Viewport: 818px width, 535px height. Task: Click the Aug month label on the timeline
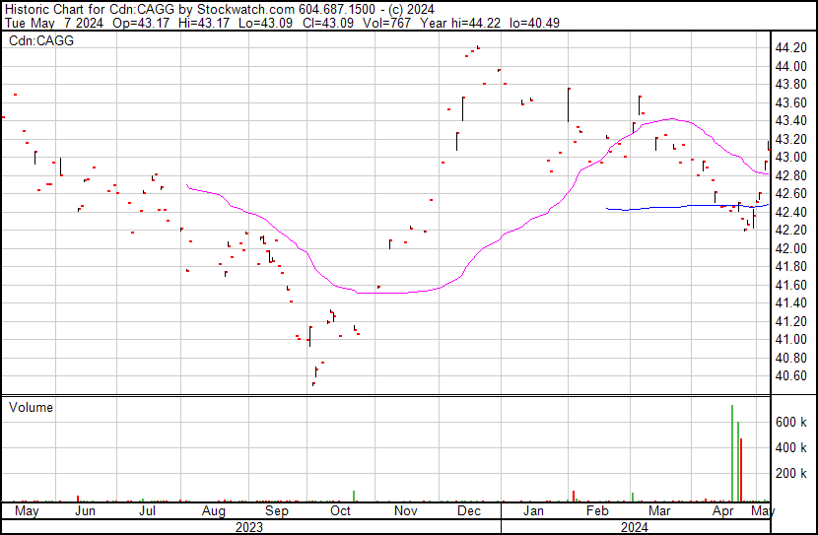click(213, 511)
